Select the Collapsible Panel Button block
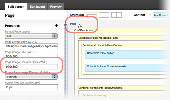Image resolution: width=170 pixels, height=100 pixels. point(127,54)
